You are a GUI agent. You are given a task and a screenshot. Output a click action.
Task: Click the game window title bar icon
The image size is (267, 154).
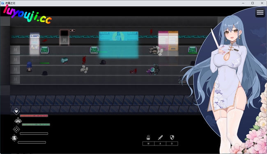(2, 3)
